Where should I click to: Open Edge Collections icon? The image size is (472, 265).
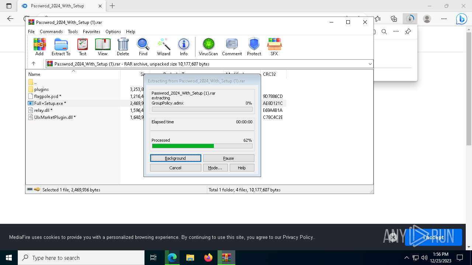pyautogui.click(x=394, y=19)
